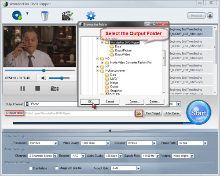Collapse the Nokia converter folder node
The image size is (220, 176).
coord(97,71)
